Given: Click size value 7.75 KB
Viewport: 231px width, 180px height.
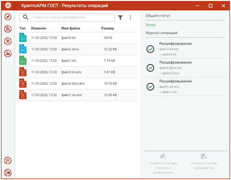Looking at the screenshot, I should pos(110,61).
